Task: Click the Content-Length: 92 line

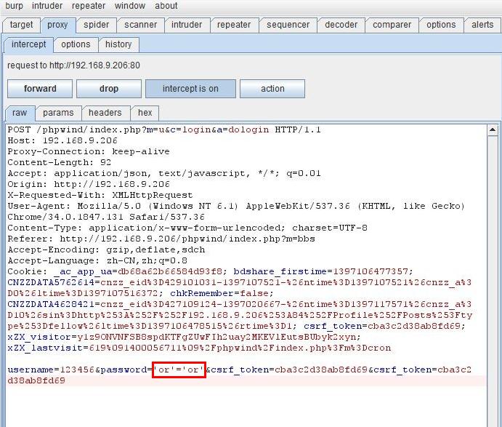Action: coord(60,162)
